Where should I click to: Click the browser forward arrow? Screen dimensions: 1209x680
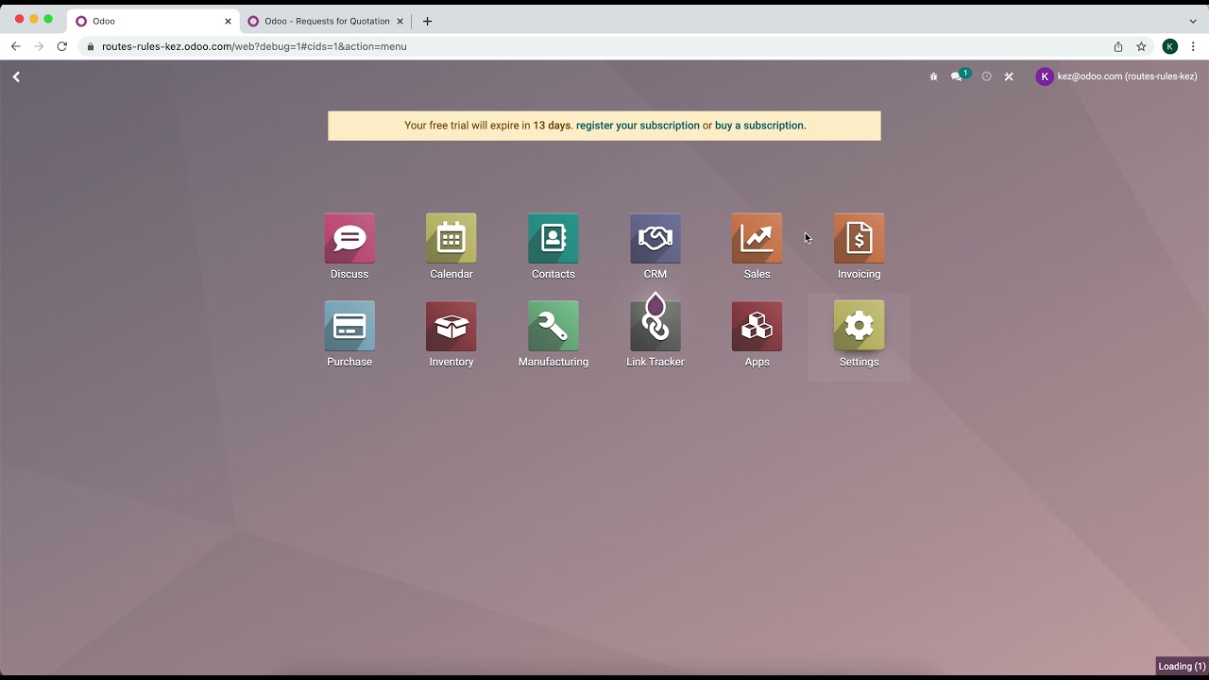tap(39, 46)
